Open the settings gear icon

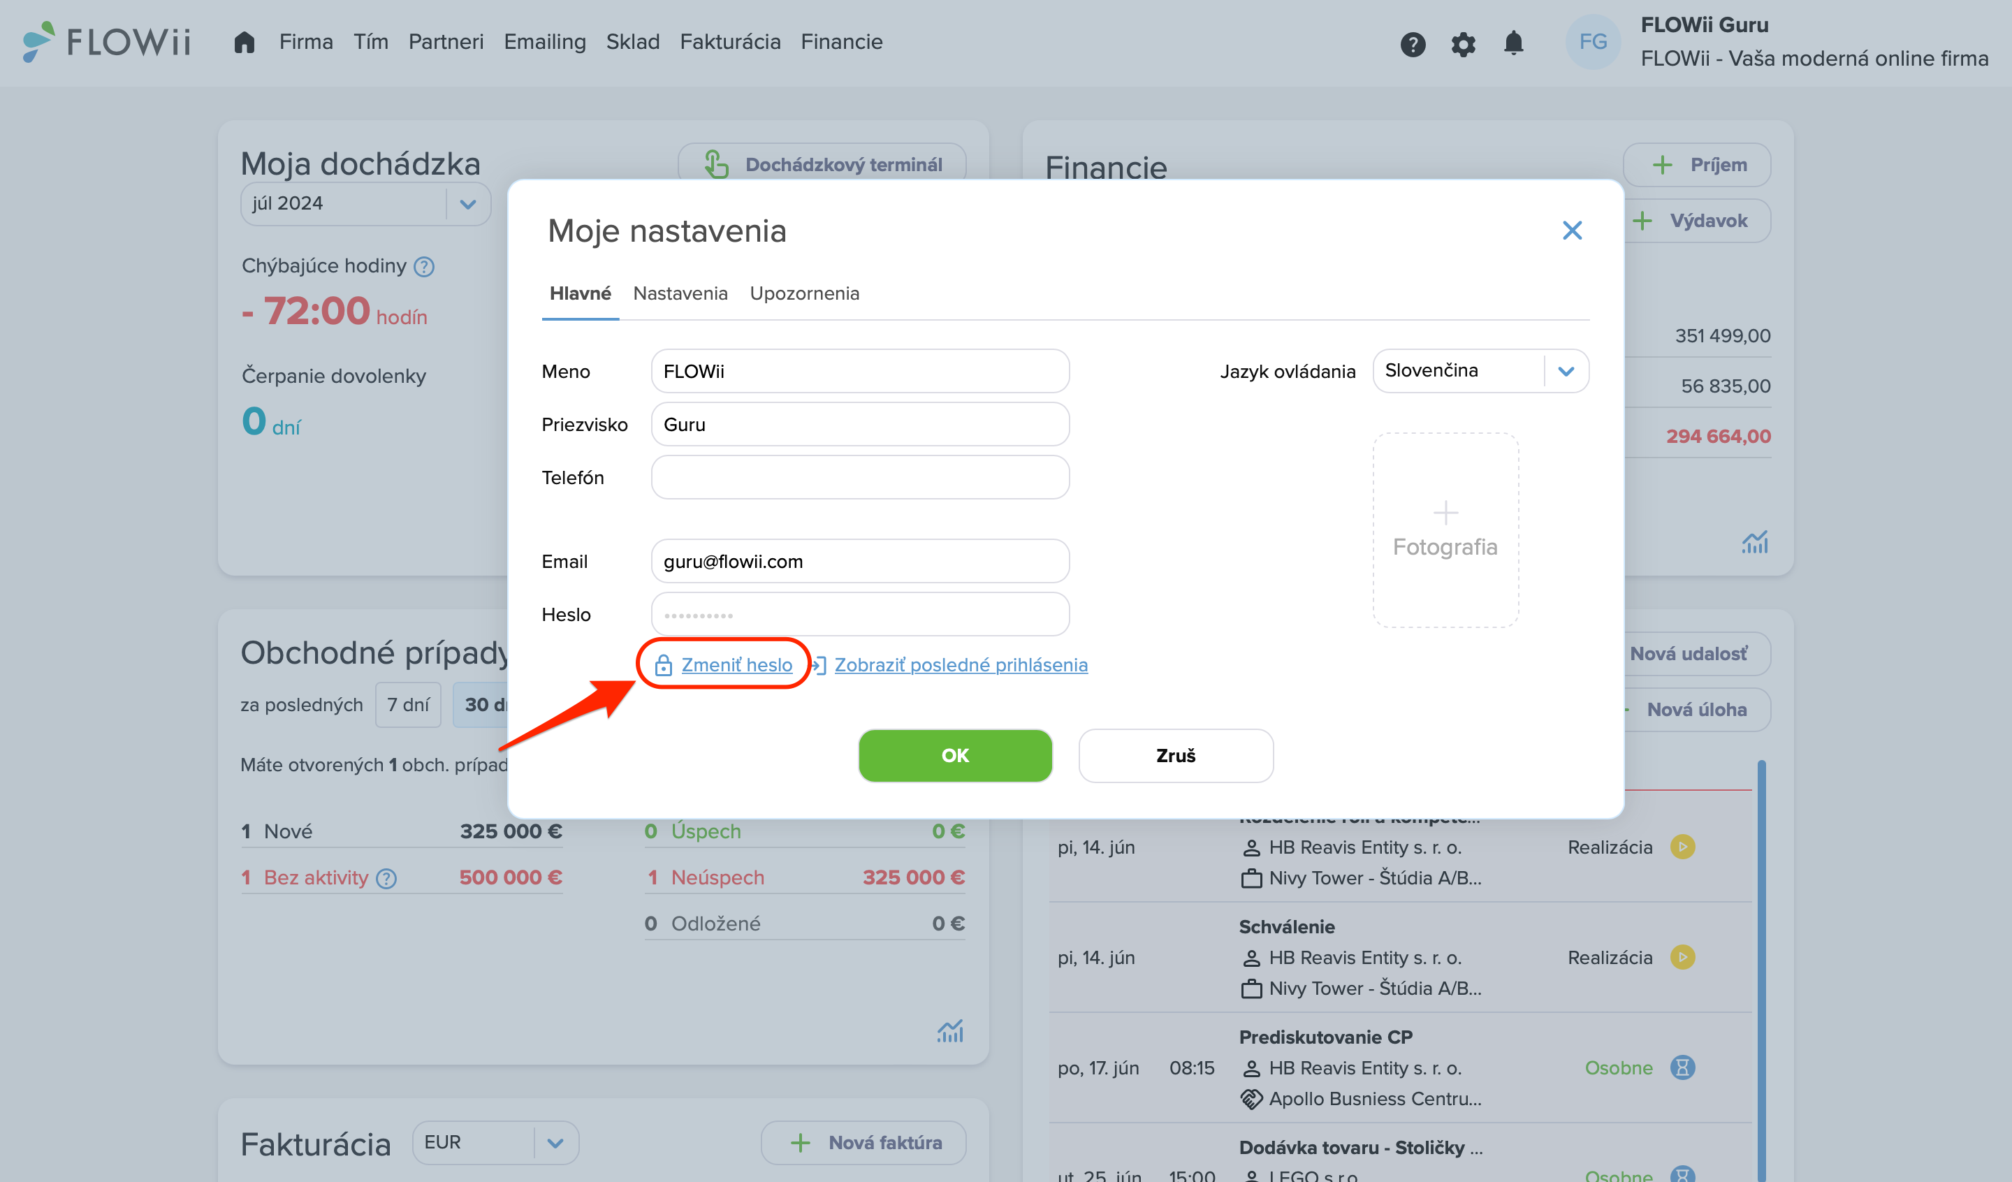[1463, 44]
